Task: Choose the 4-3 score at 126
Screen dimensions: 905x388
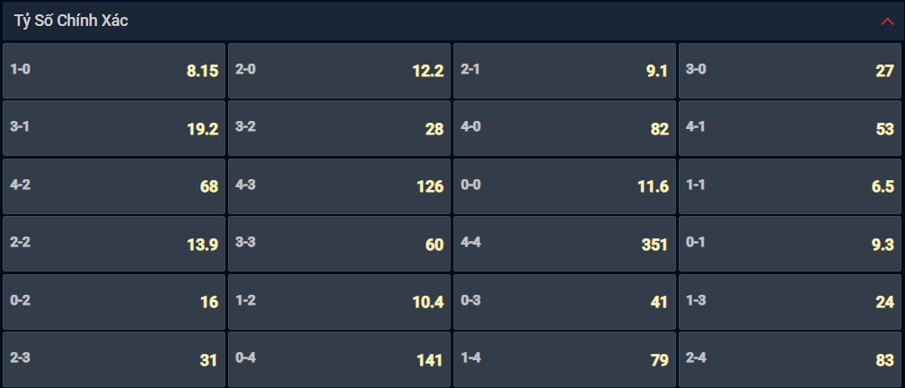Action: point(338,186)
